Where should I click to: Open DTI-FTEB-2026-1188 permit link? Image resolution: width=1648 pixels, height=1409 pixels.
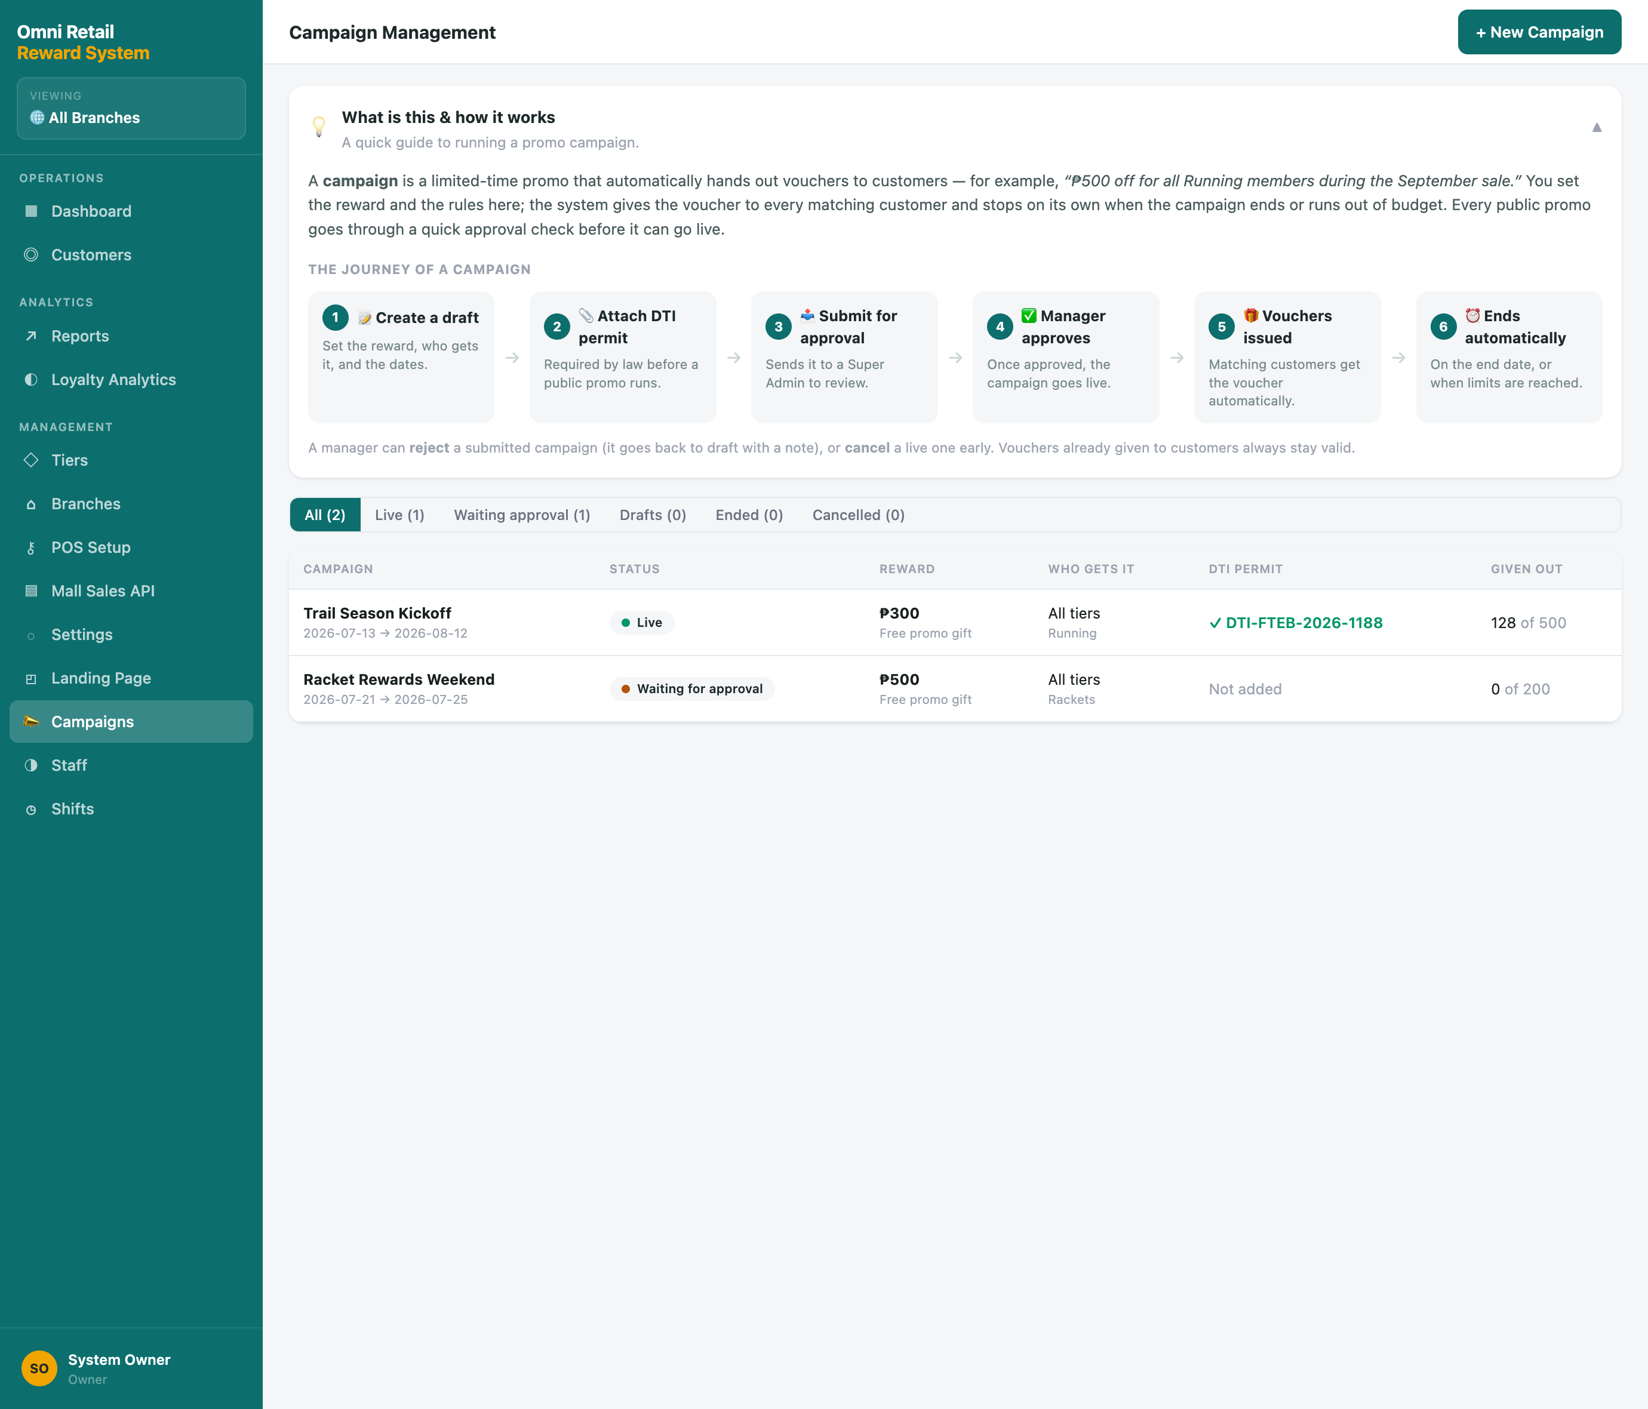1296,623
